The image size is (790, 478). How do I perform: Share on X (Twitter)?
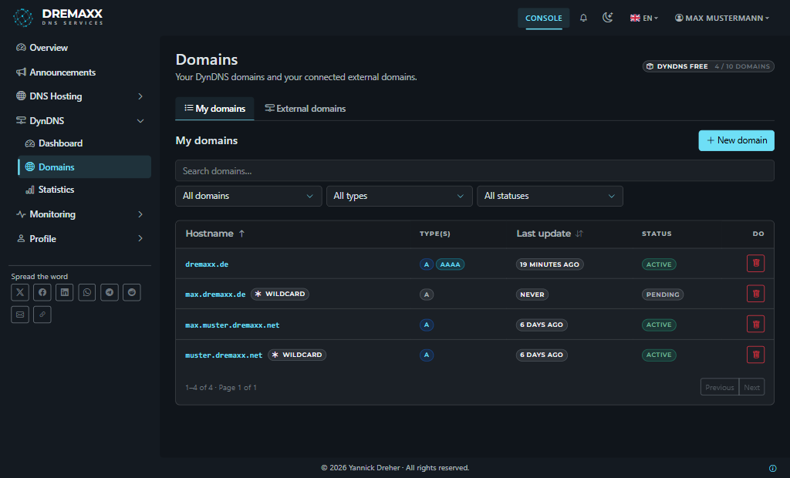[x=20, y=292]
